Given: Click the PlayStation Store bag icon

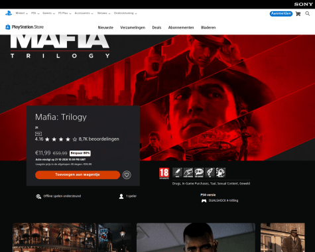Looking at the screenshot, I should [x=8, y=27].
